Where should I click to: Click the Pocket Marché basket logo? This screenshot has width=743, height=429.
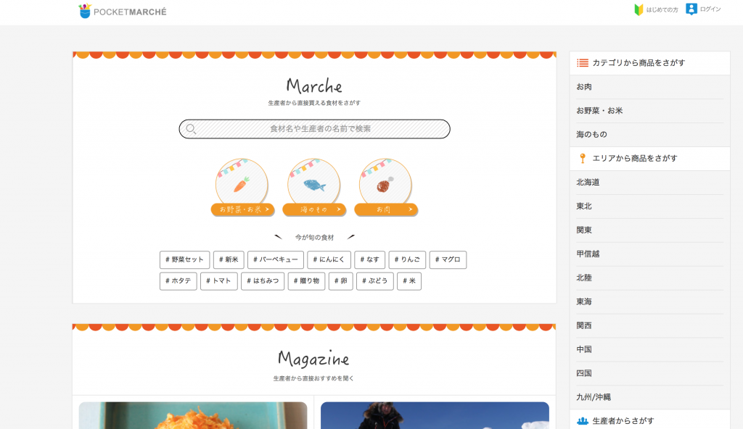[x=86, y=11]
